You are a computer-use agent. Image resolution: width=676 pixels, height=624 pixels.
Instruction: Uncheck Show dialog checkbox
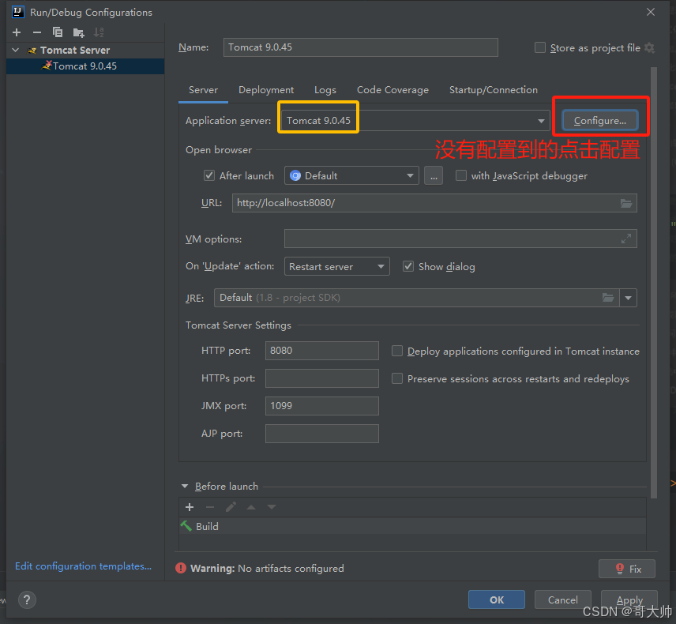pos(407,266)
